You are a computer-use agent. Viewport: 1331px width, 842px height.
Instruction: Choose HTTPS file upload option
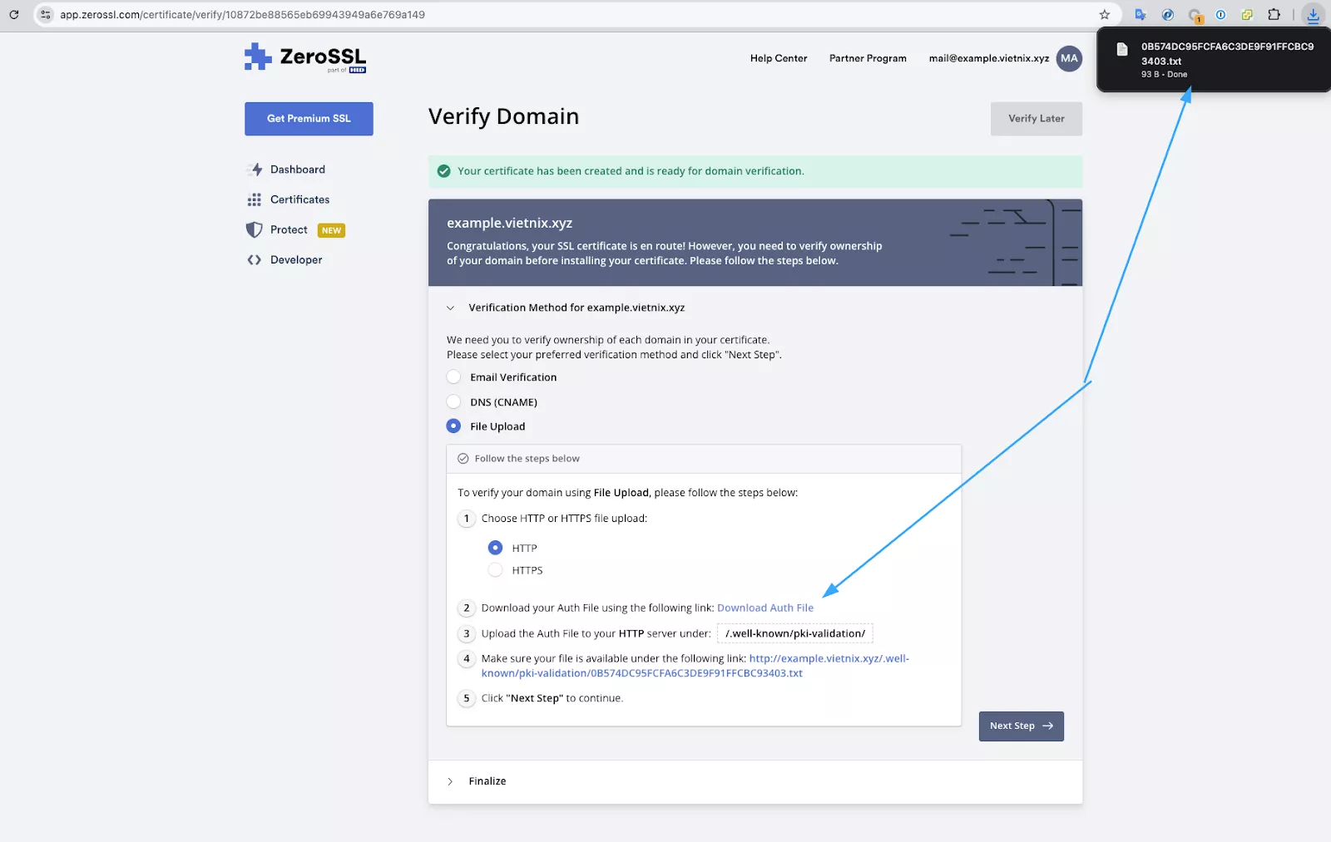tap(496, 570)
